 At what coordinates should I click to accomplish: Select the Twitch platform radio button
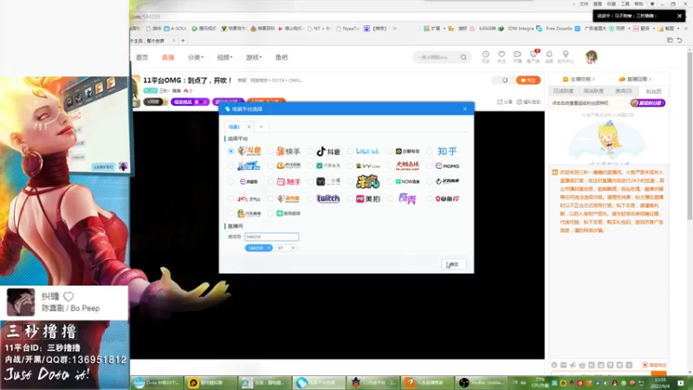(x=310, y=199)
